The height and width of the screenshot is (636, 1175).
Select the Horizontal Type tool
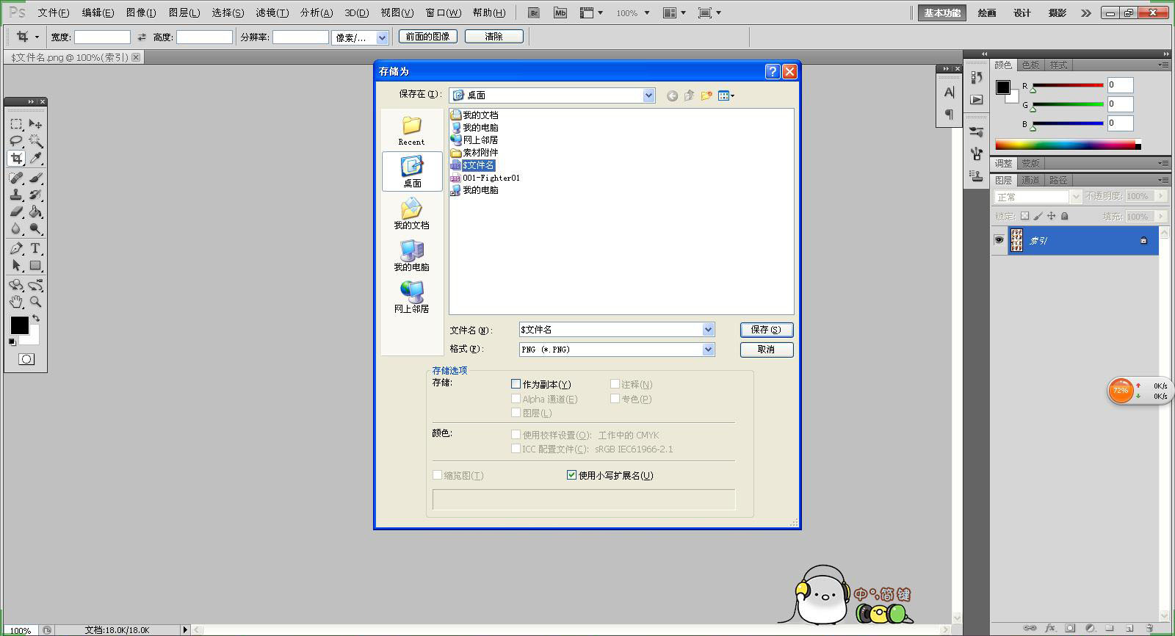point(35,248)
